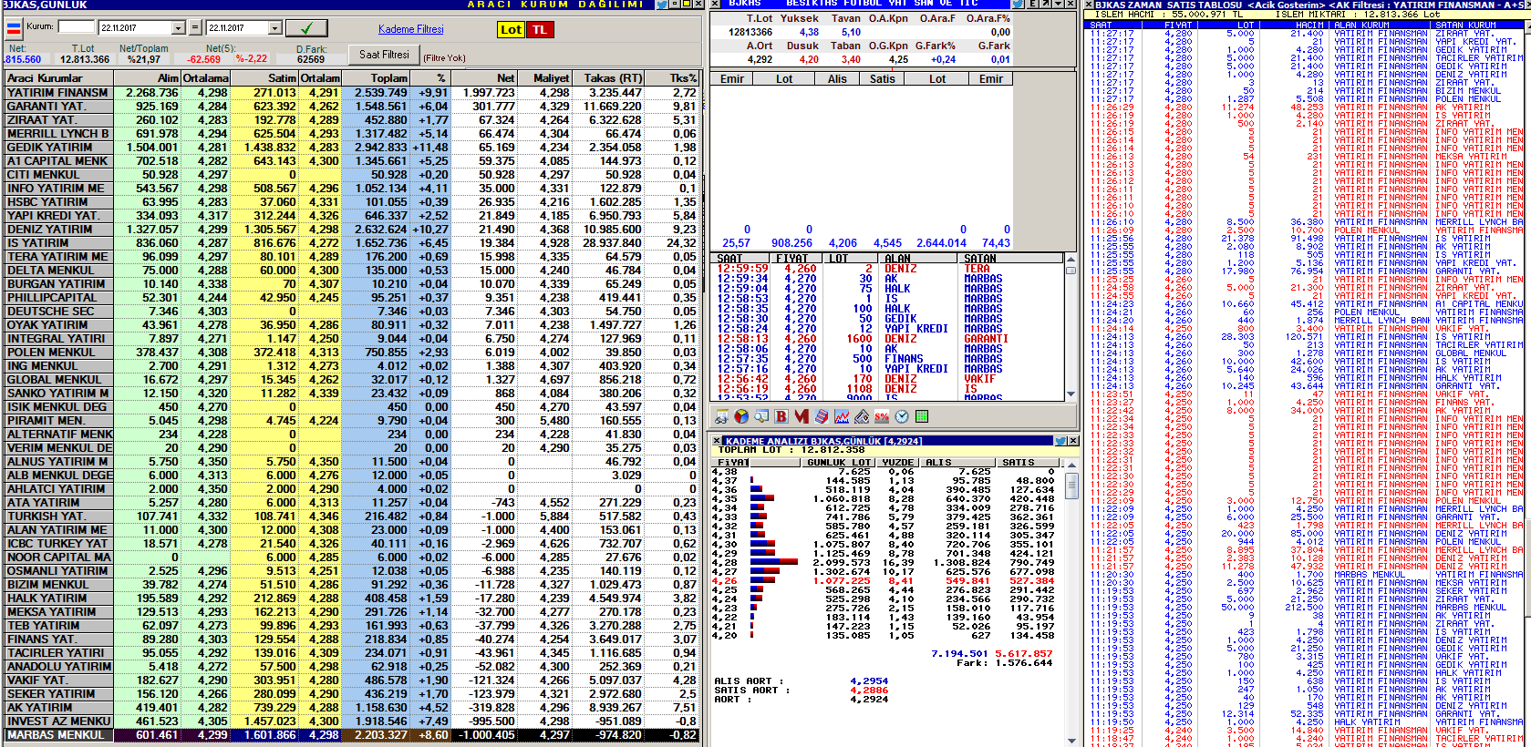Toggle the red TL display mode
Image resolution: width=1531 pixels, height=747 pixels.
(x=540, y=29)
